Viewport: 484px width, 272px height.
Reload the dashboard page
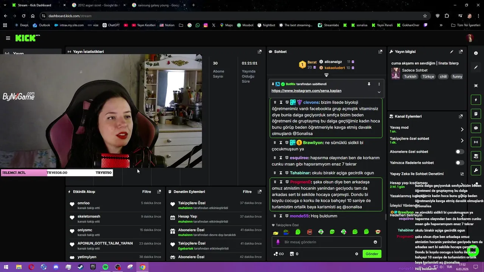click(23, 16)
